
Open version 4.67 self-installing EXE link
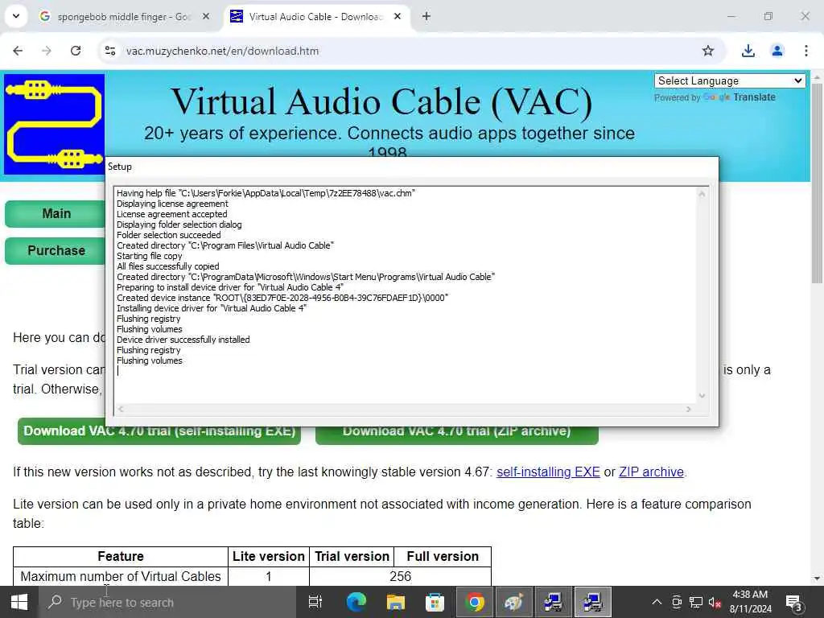[548, 472]
